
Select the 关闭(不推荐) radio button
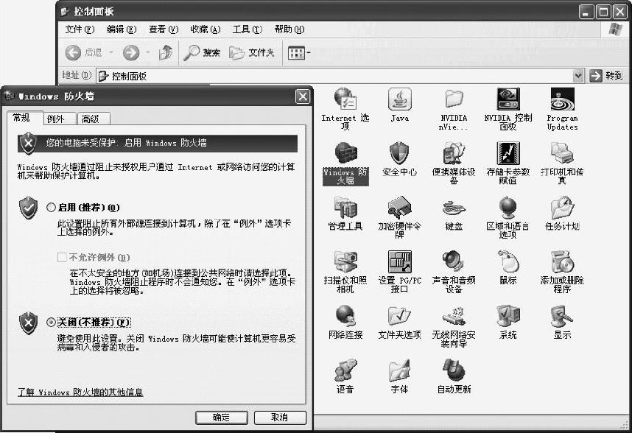51,322
